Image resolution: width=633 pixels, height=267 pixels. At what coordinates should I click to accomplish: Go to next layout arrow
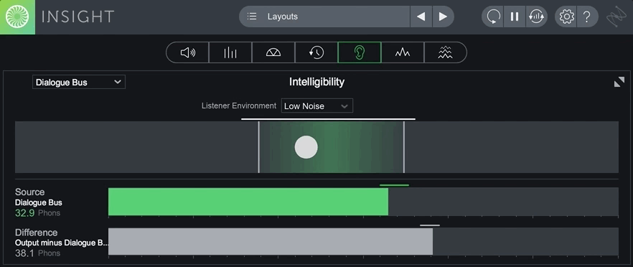pyautogui.click(x=443, y=17)
